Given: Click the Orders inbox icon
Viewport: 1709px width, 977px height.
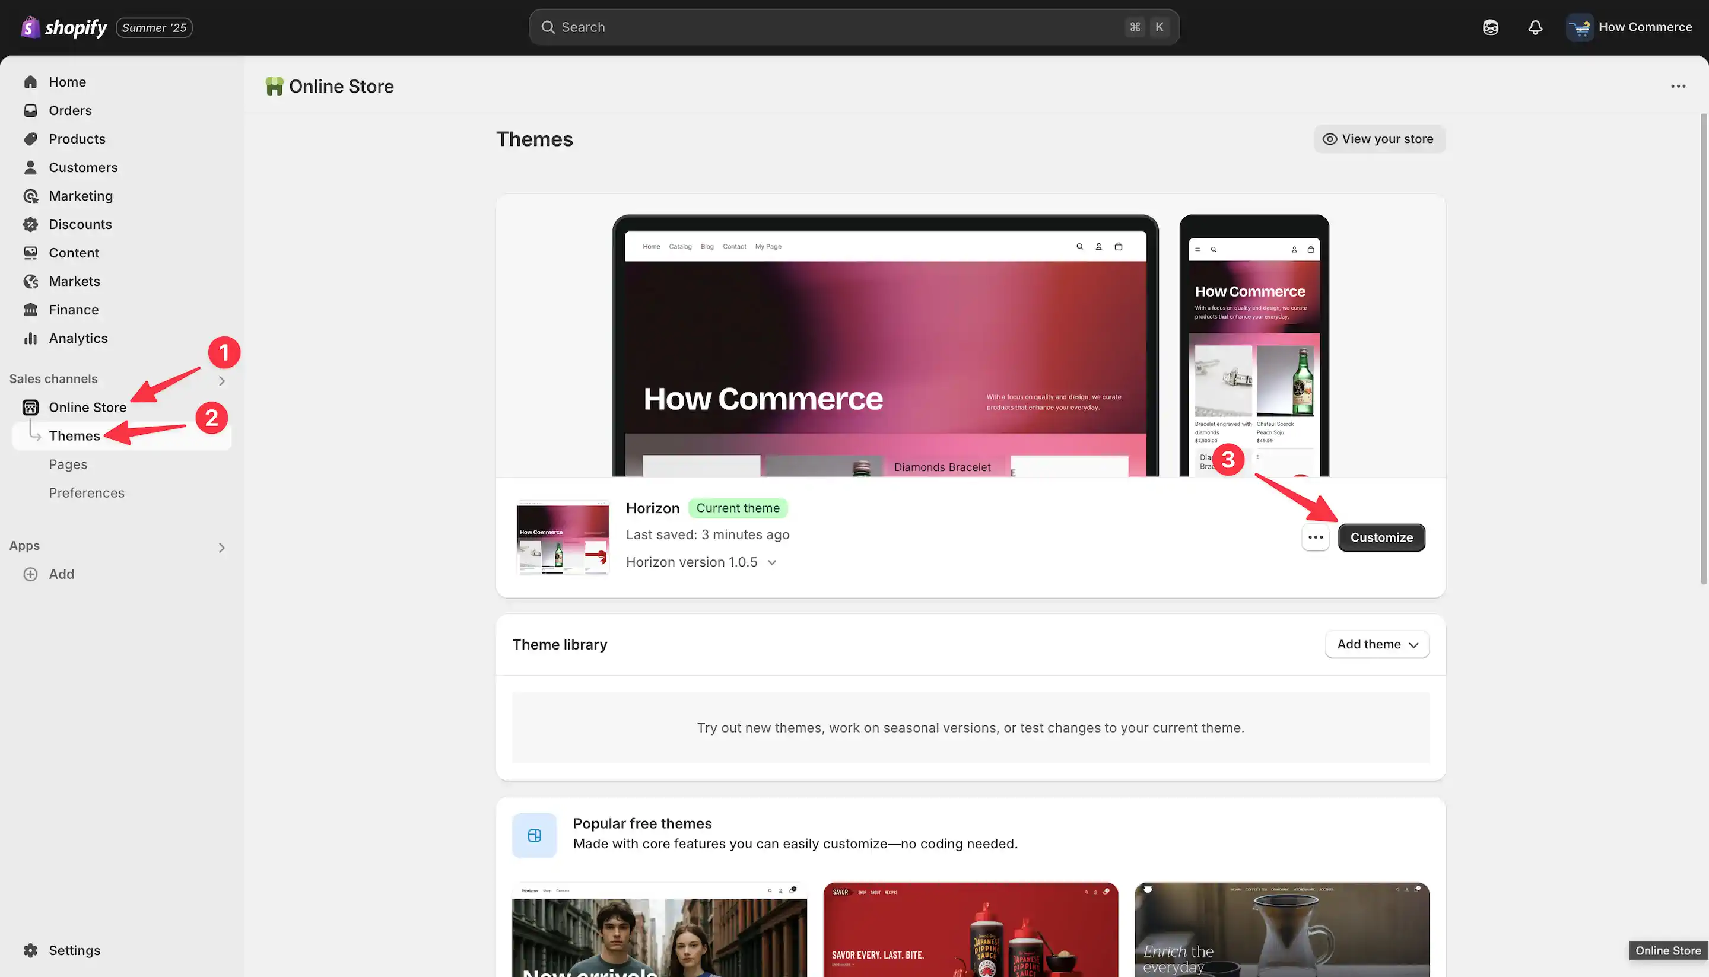Looking at the screenshot, I should click(30, 111).
